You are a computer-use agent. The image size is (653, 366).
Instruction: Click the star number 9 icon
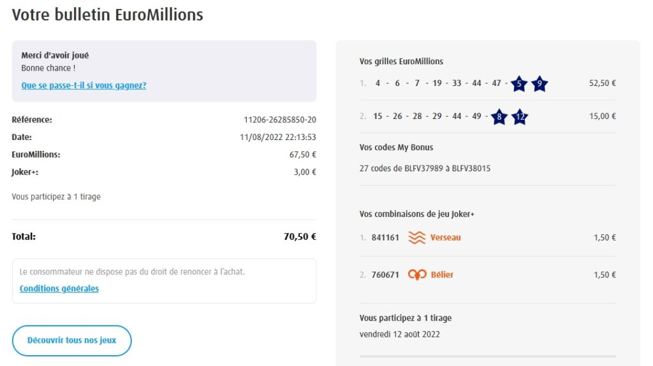[539, 83]
